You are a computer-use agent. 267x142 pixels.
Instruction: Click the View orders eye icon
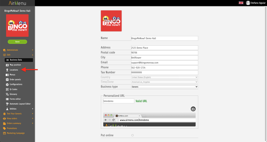click(x=4, y=119)
